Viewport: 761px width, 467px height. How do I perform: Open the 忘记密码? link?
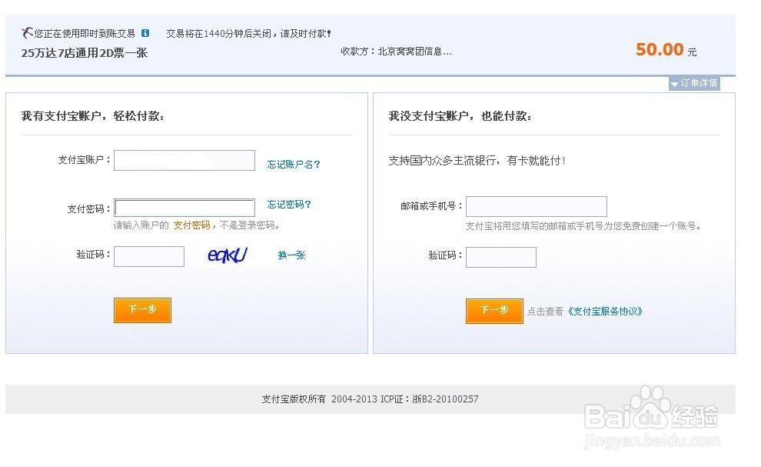click(289, 204)
